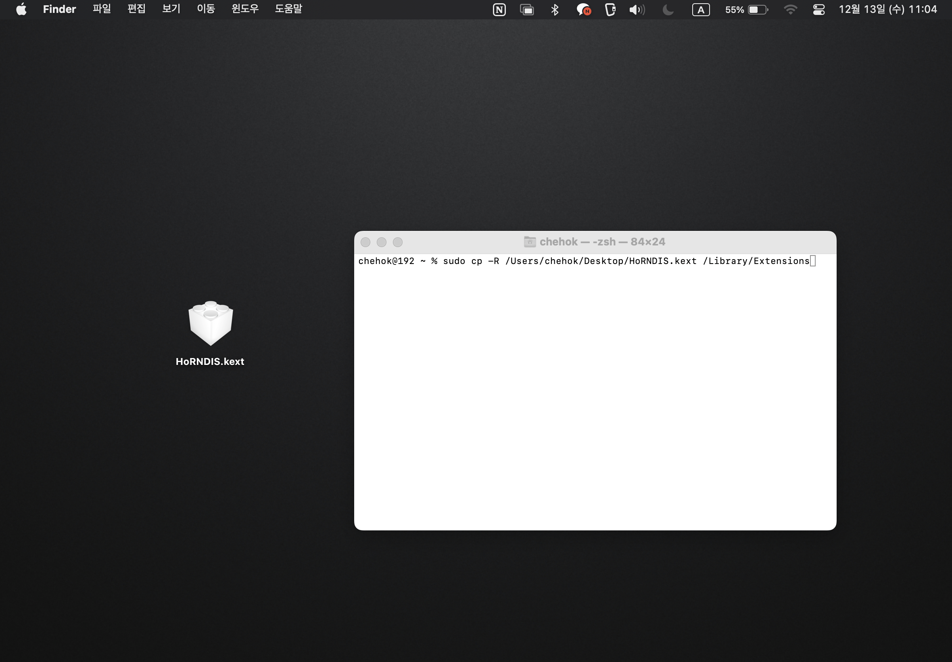Screen dimensions: 952x662
Task: Open the Control Center toggles icon
Action: point(818,10)
